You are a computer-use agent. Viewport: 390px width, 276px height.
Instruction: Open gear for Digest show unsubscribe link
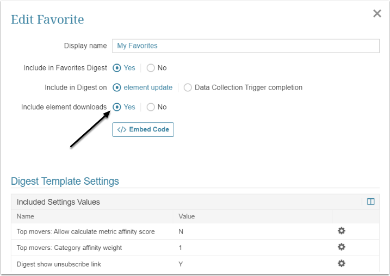click(342, 264)
